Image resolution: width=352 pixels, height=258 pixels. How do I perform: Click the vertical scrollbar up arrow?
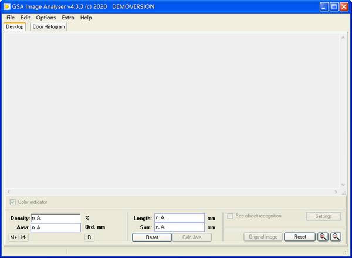(343, 38)
